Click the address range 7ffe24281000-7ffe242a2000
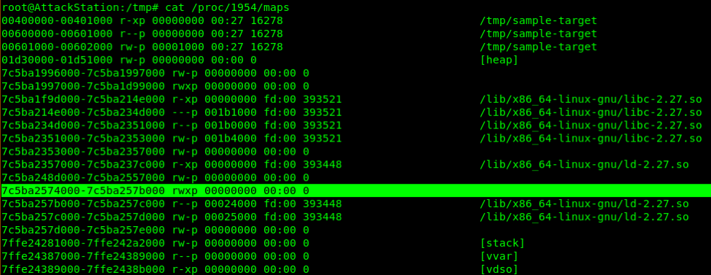This screenshot has height=275, width=711. click(x=83, y=244)
